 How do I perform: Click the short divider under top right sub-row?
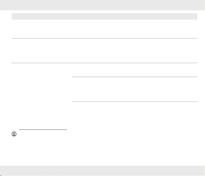tap(134, 77)
